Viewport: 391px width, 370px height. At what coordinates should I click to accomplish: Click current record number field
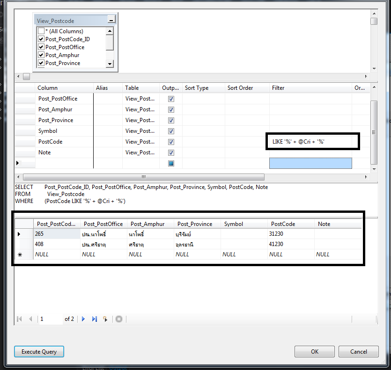coord(50,319)
